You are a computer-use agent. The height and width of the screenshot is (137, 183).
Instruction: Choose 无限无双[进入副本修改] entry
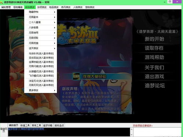coord(41,85)
